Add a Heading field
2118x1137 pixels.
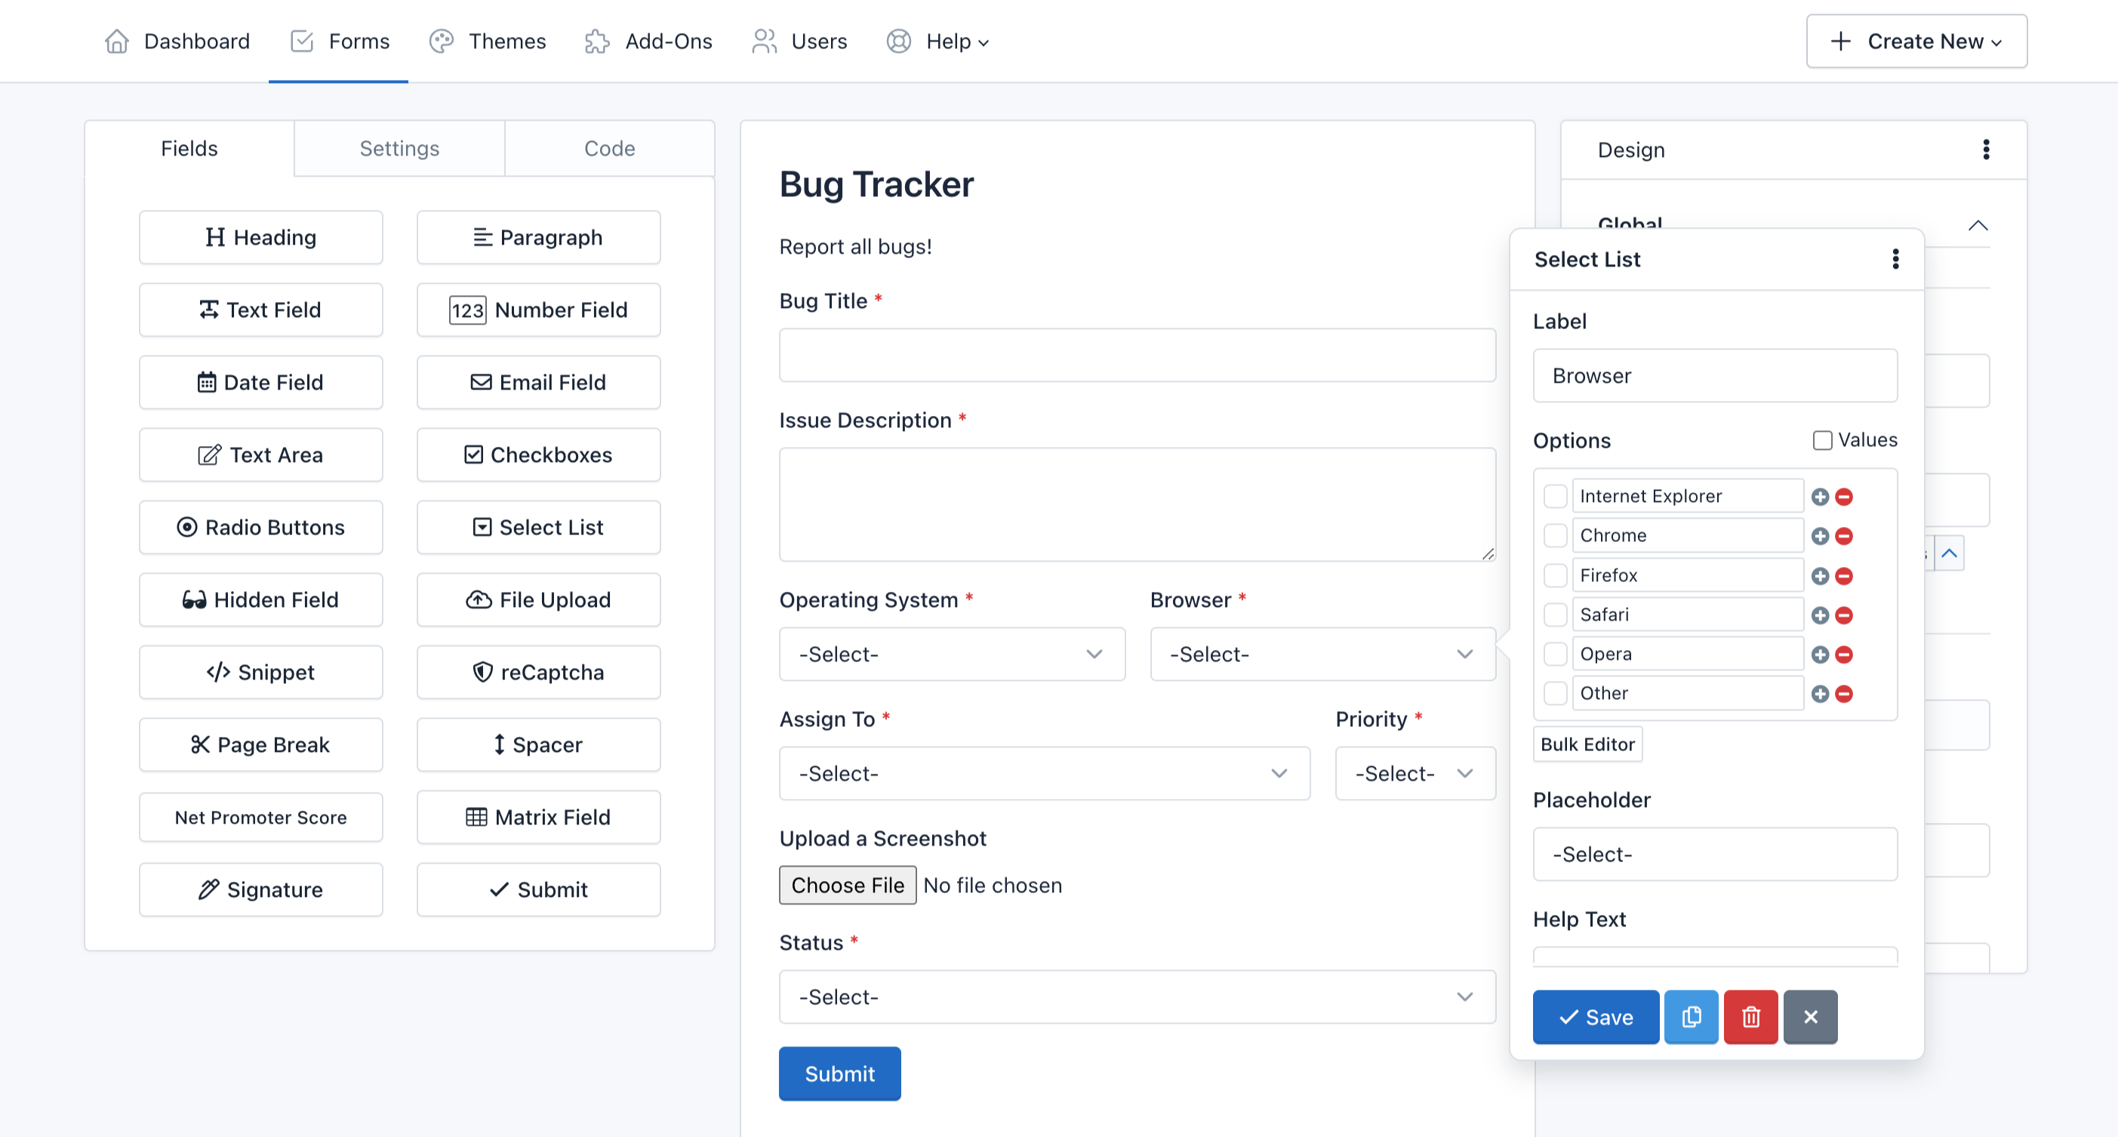pos(260,238)
